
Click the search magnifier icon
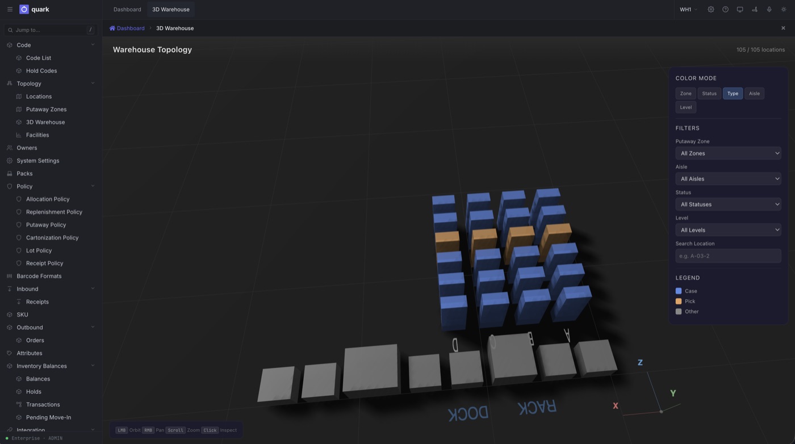10,30
